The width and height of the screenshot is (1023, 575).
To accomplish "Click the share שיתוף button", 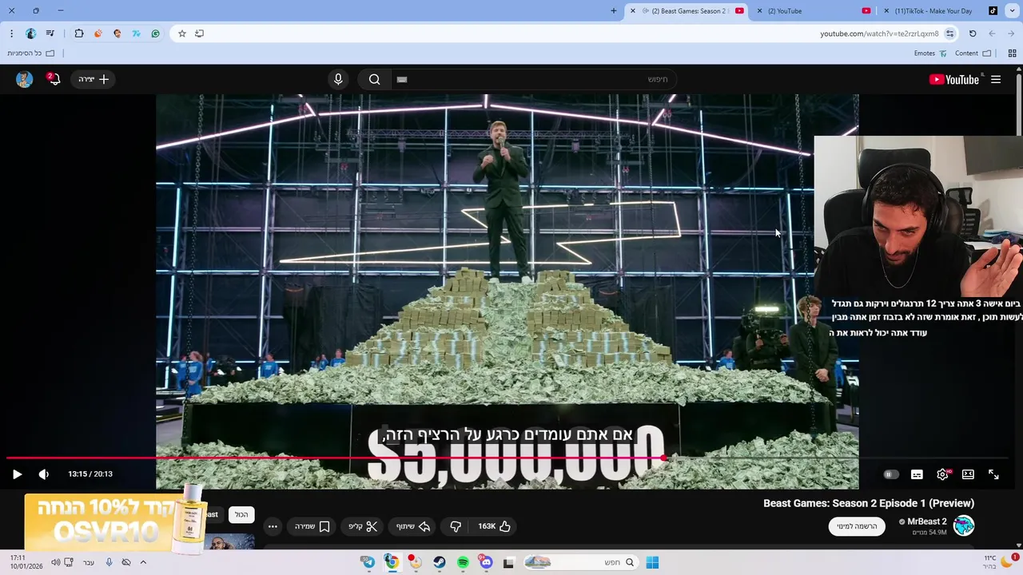I will point(413,526).
